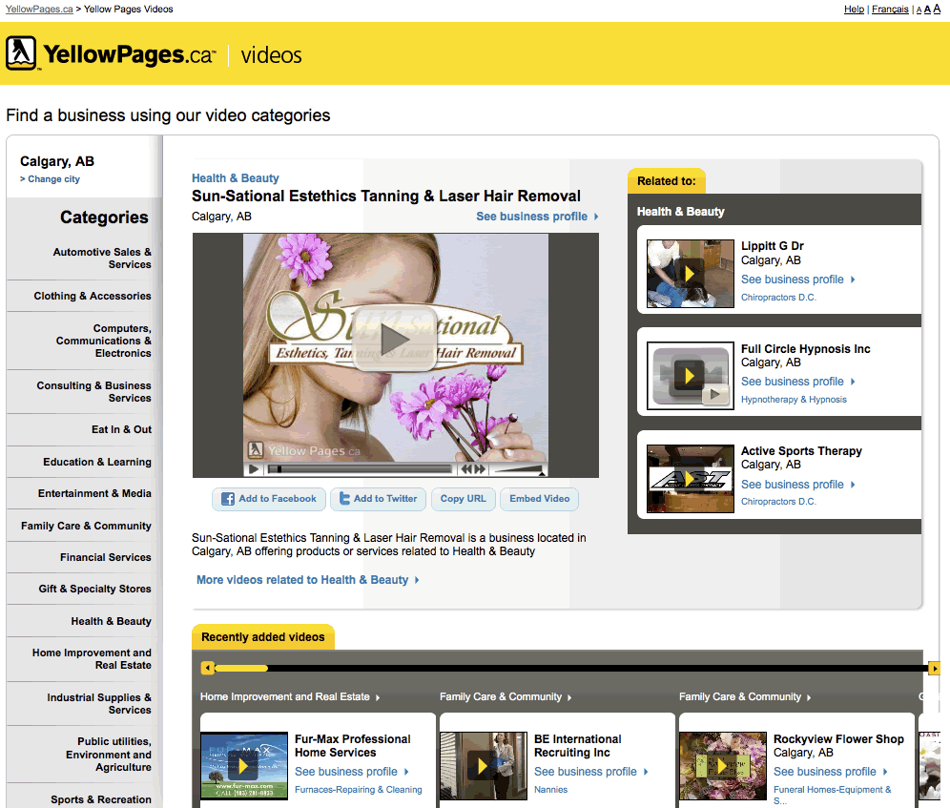Image resolution: width=950 pixels, height=808 pixels.
Task: Open Rockyview Flower Shop business profile link
Action: coord(830,772)
